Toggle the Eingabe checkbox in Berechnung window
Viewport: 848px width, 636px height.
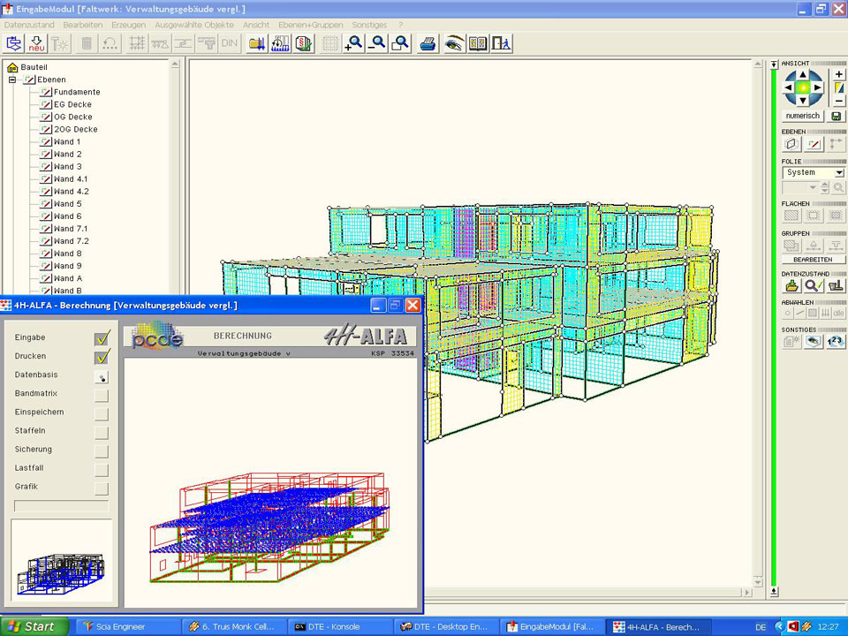(x=102, y=337)
